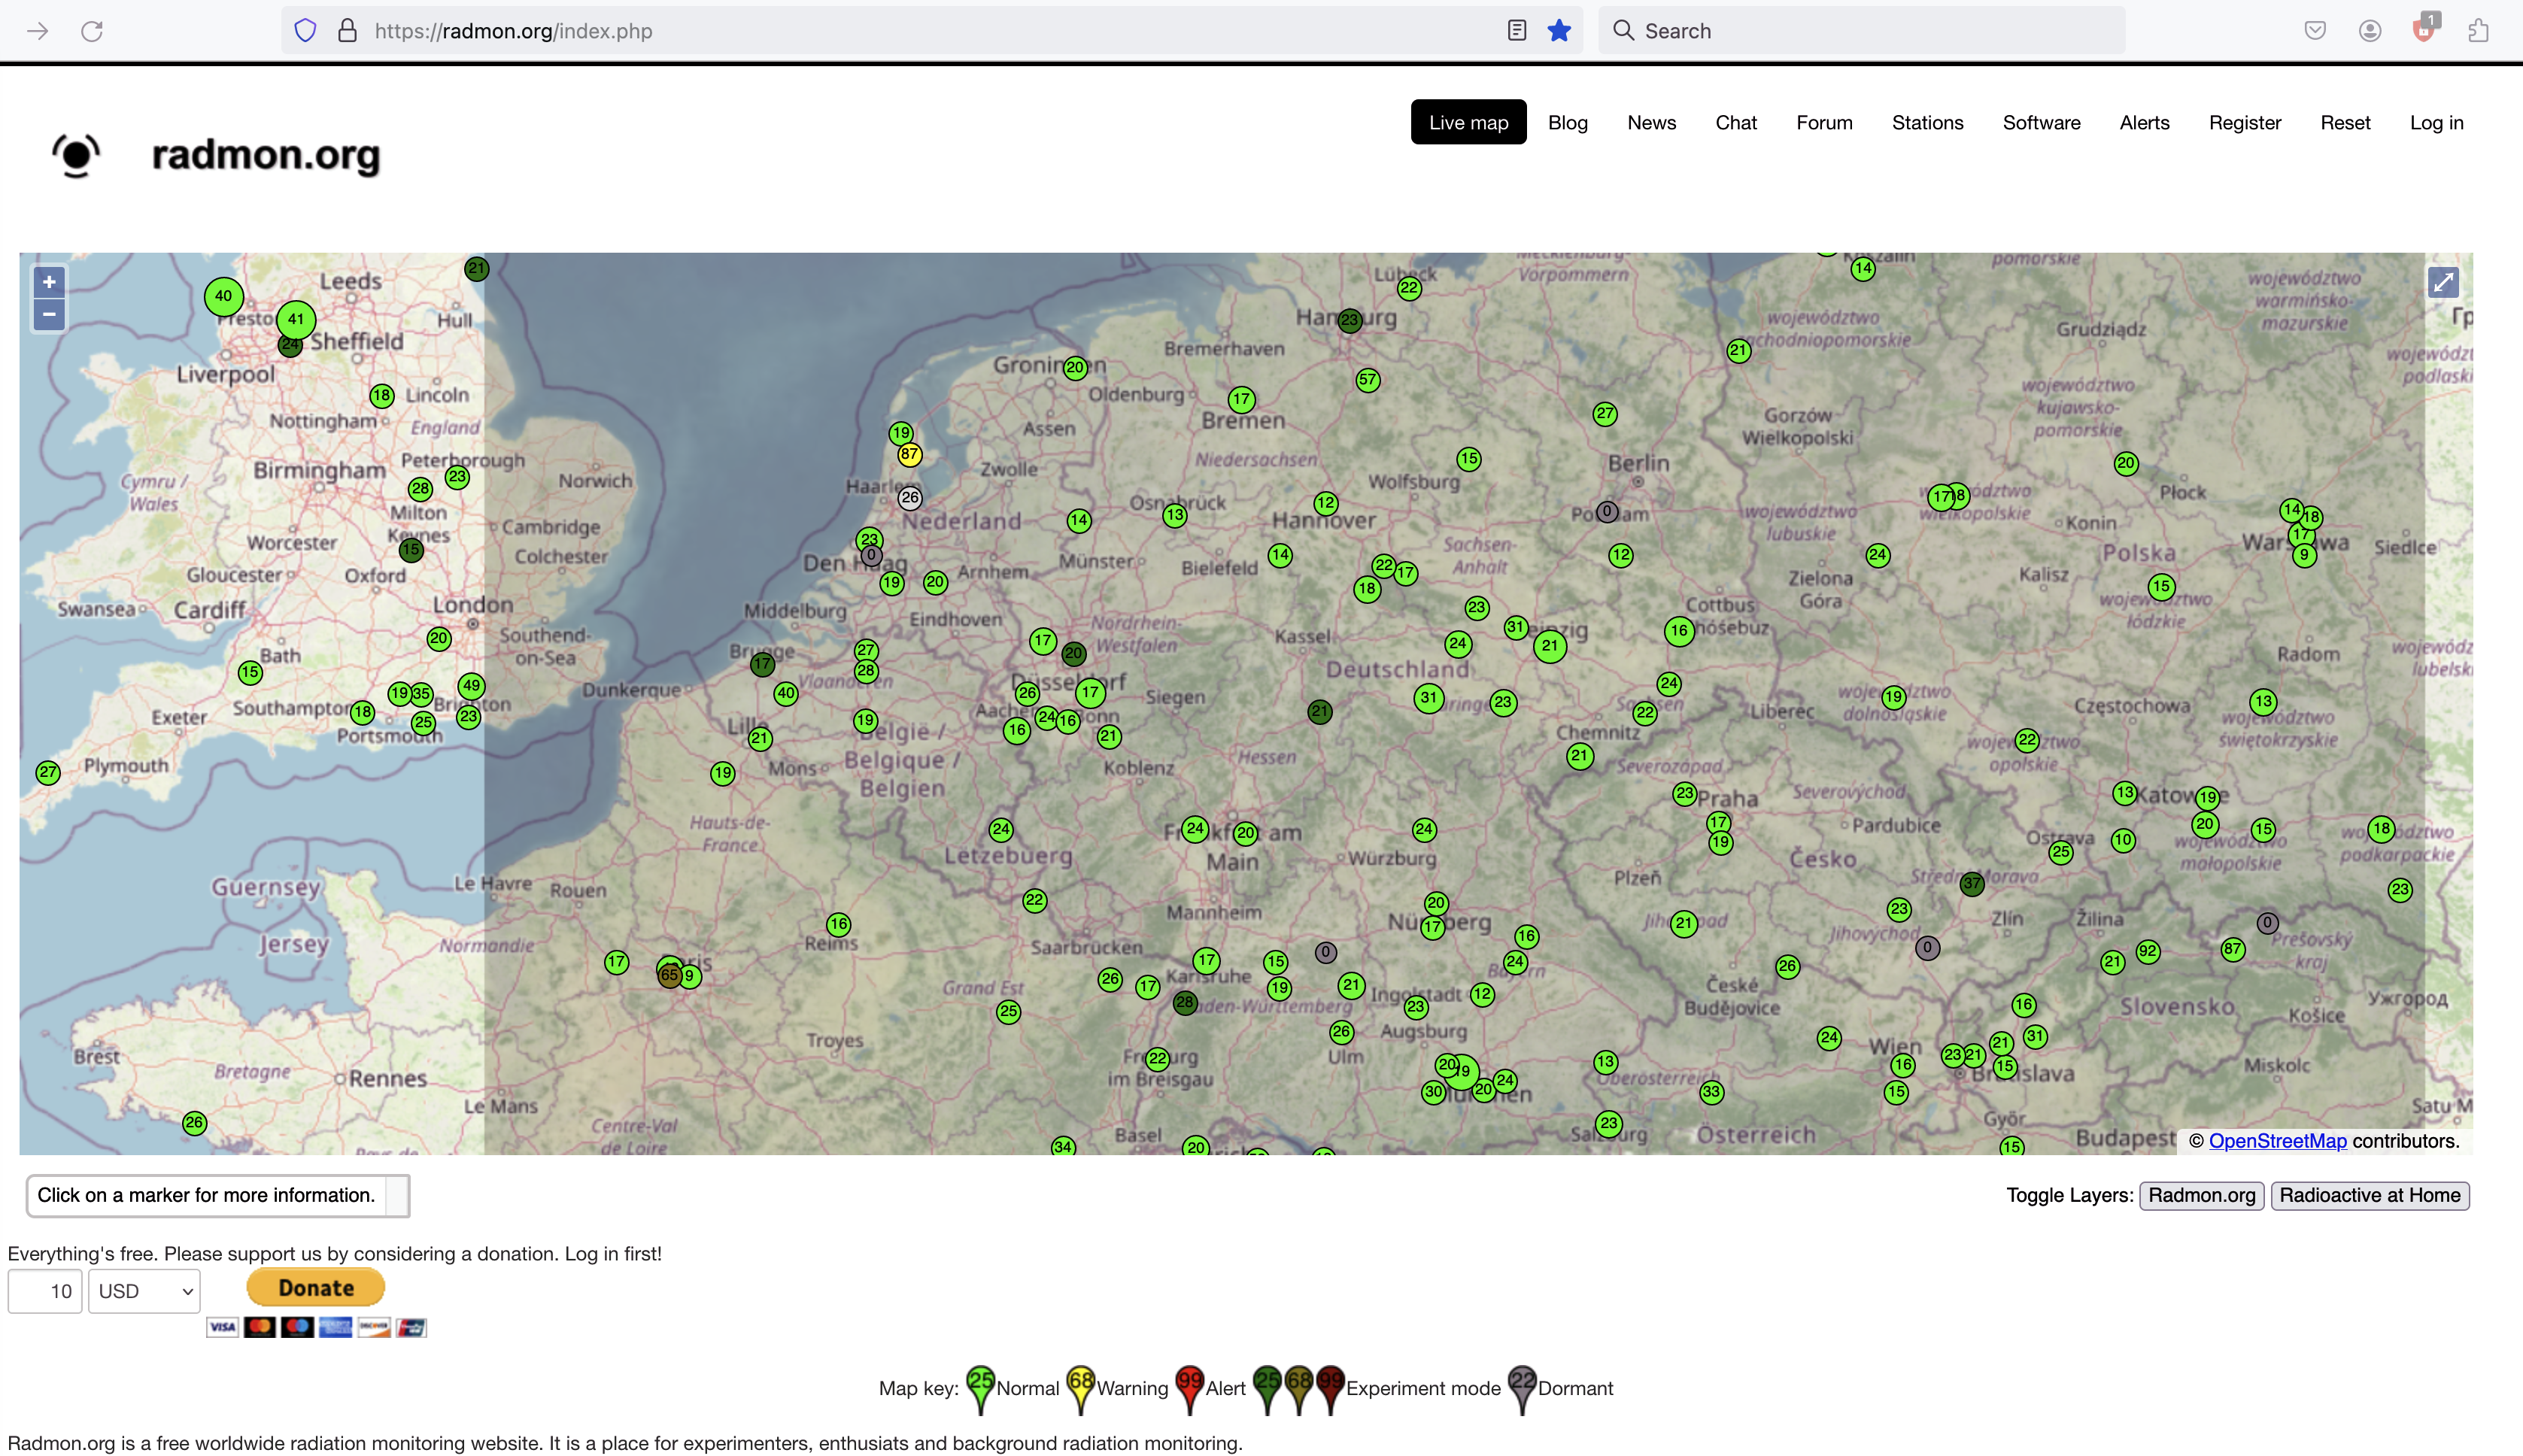The height and width of the screenshot is (1456, 2523).
Task: Click the marker 33 in Österreich
Action: click(1711, 1092)
